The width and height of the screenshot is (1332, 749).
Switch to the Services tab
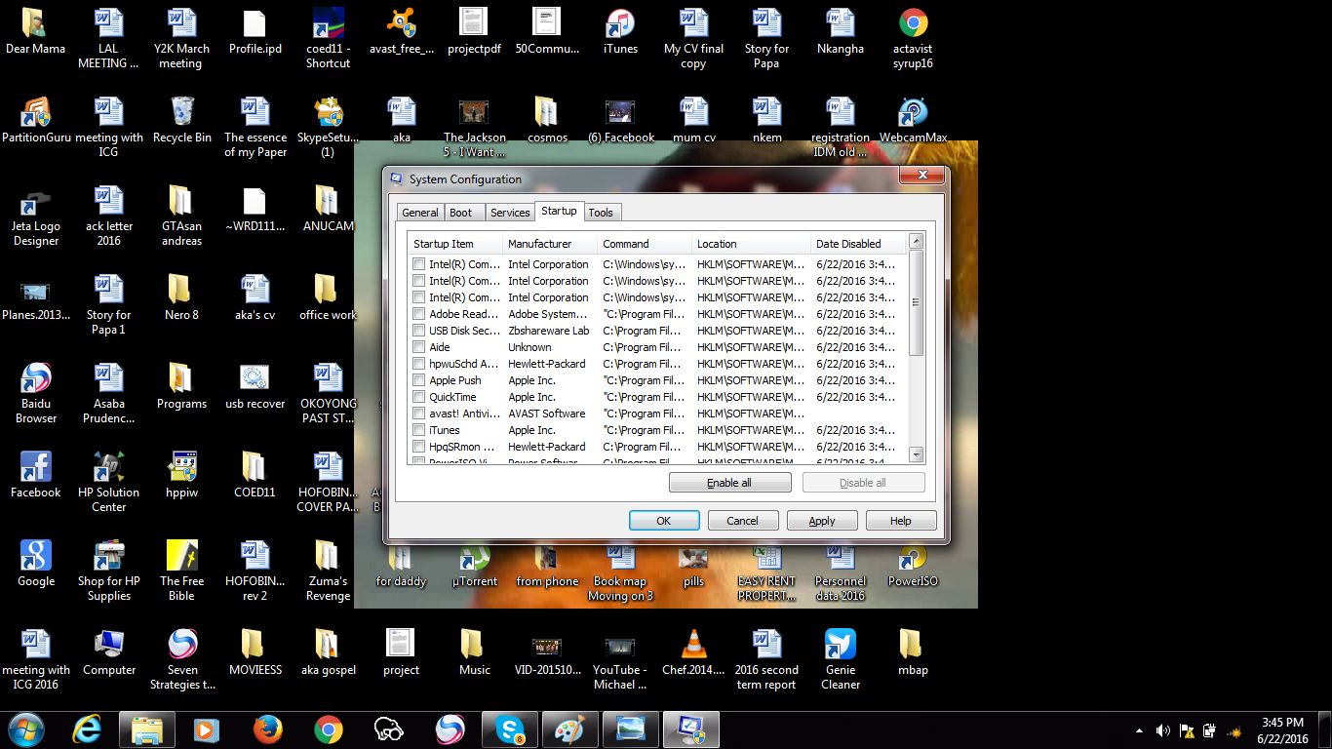tap(510, 213)
